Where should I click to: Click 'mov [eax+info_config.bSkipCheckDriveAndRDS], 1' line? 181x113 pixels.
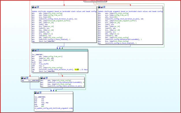pos(120,39)
